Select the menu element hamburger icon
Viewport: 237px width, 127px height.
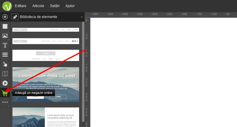click(x=5, y=55)
